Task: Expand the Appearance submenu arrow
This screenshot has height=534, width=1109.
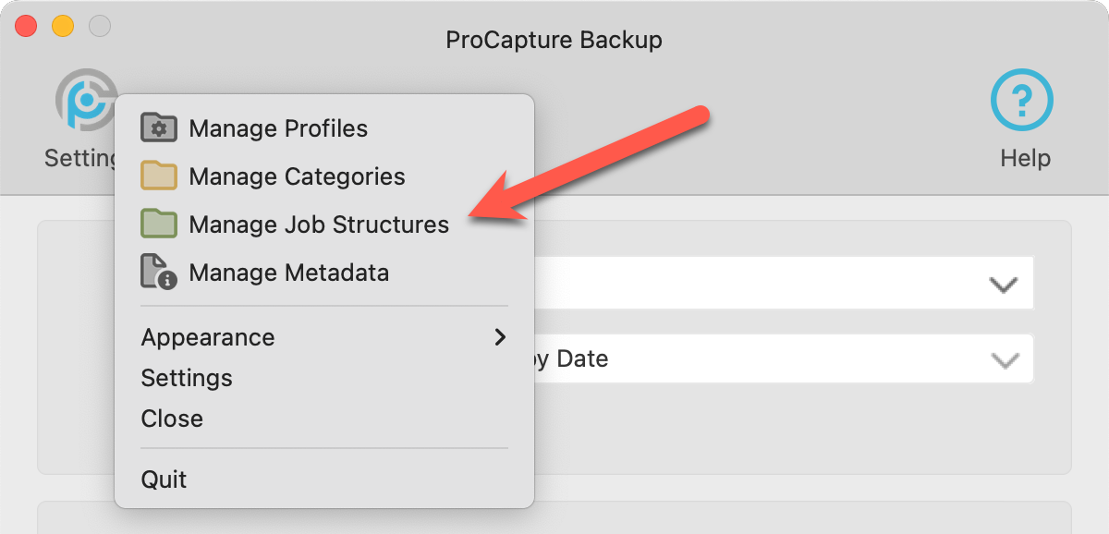Action: [500, 337]
